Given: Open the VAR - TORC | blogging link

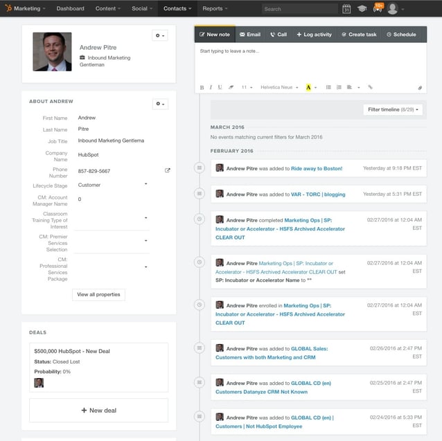Looking at the screenshot, I should click(318, 195).
